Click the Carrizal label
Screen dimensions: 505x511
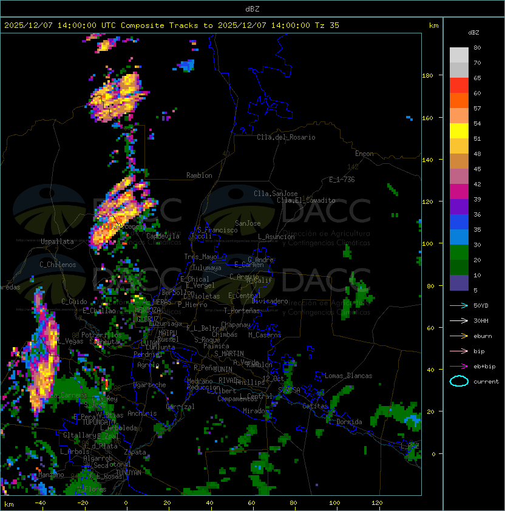coord(180,407)
